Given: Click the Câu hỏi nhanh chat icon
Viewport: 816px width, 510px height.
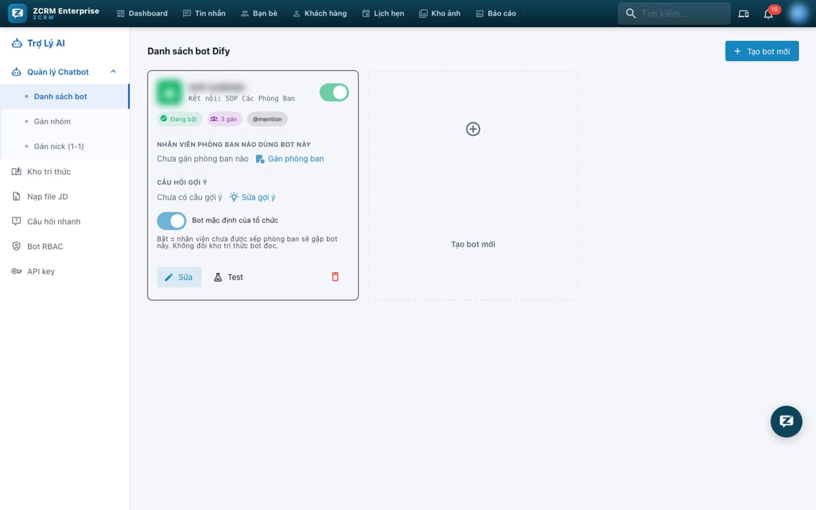Looking at the screenshot, I should [16, 221].
